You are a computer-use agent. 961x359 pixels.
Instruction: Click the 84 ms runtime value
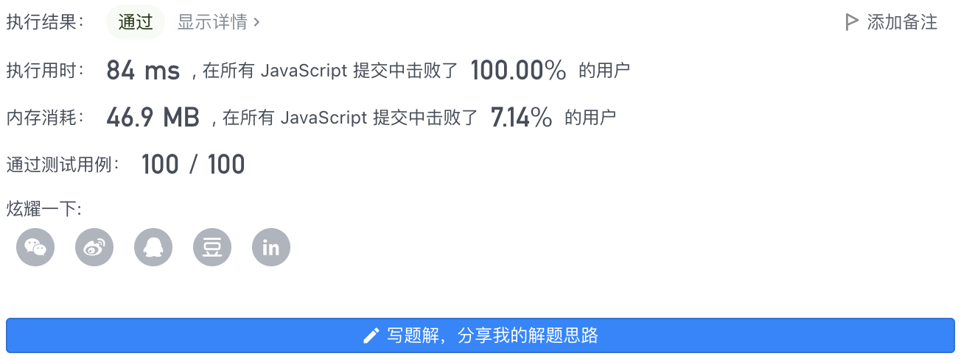143,71
